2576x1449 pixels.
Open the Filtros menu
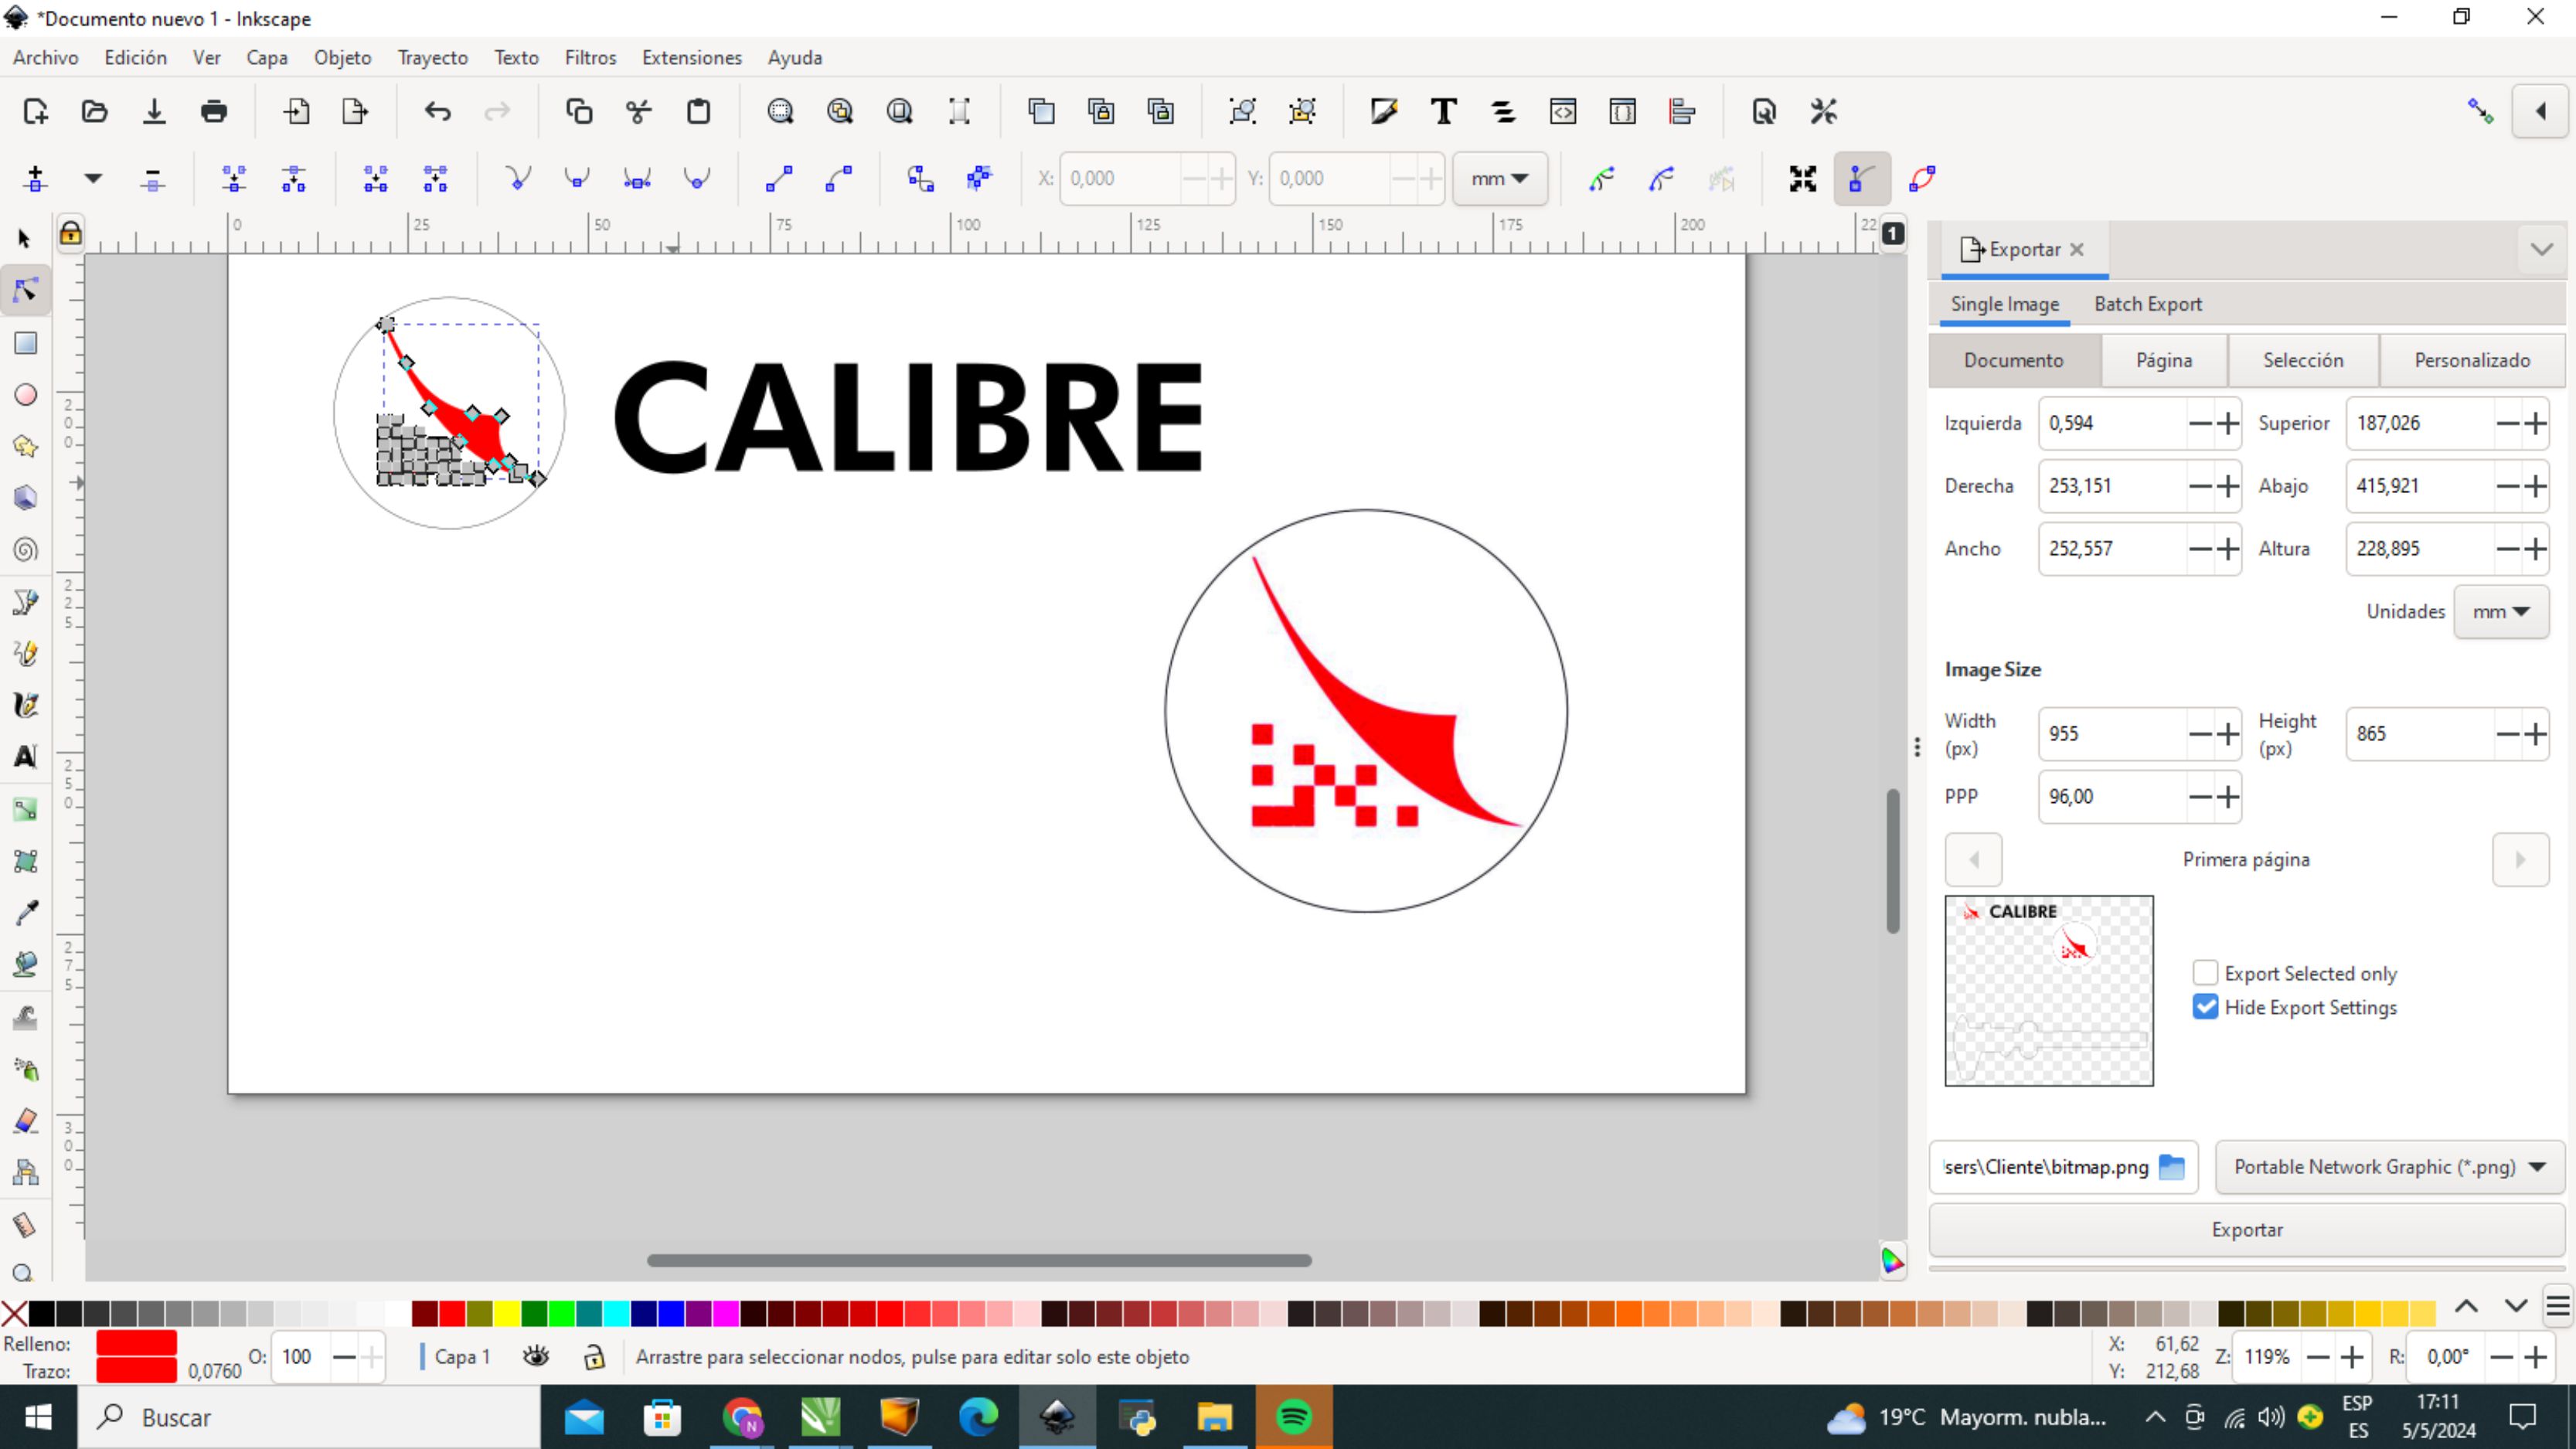click(590, 58)
